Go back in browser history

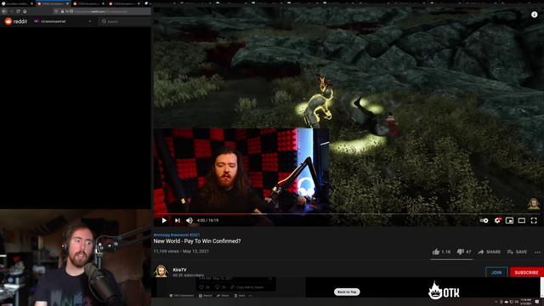(4, 11)
